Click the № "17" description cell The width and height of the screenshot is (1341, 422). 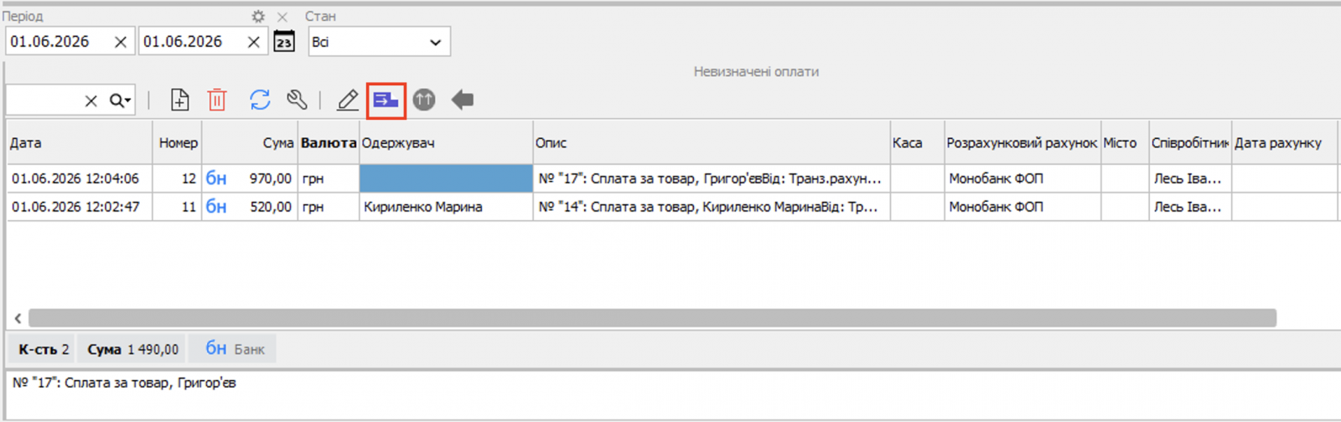point(712,178)
